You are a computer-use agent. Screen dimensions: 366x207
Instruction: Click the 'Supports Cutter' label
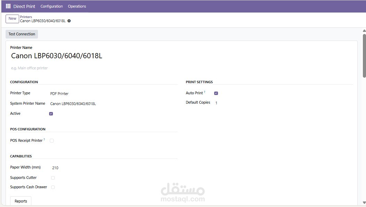23,178
